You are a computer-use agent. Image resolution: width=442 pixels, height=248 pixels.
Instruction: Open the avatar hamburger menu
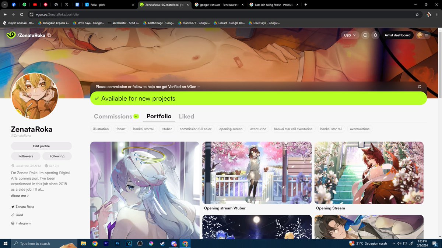click(423, 35)
